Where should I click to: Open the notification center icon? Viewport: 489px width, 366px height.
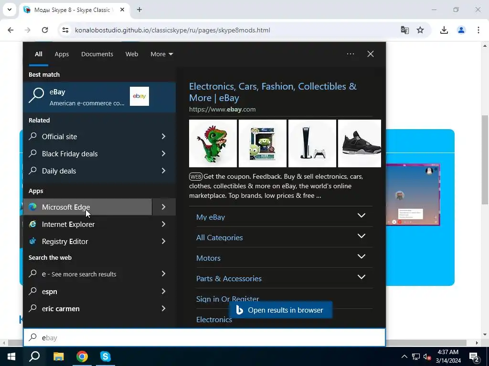coord(474,357)
